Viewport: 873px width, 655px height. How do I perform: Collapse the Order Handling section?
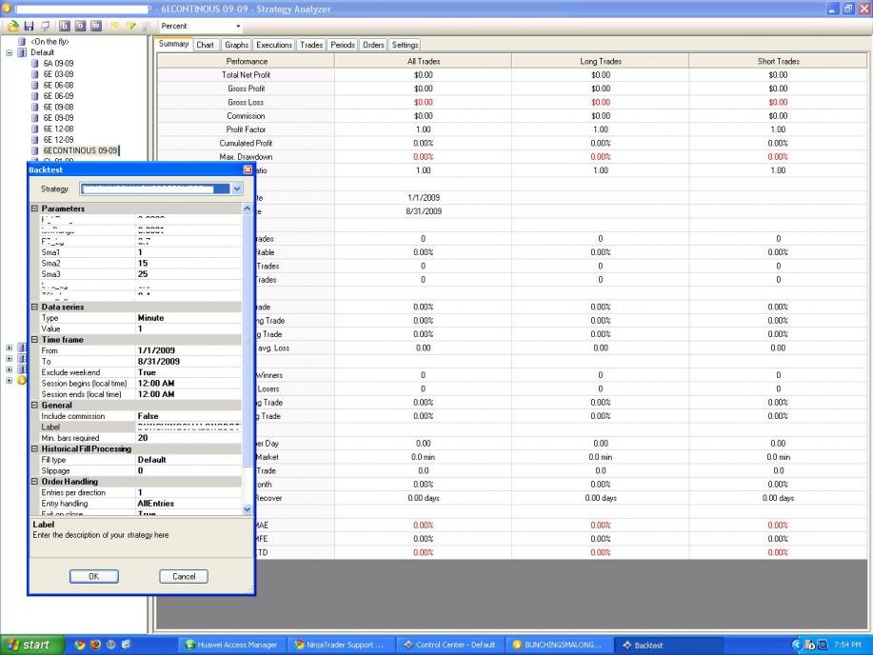click(34, 482)
